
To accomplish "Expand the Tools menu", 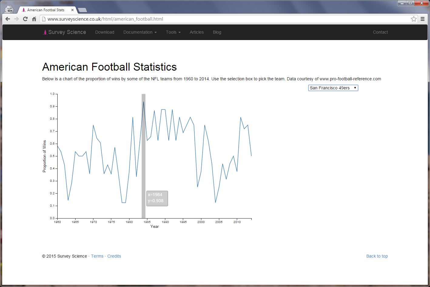I will (173, 32).
